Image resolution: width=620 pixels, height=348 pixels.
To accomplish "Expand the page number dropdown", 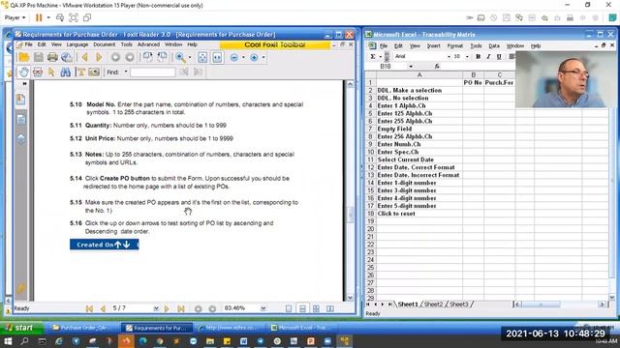I will click(x=156, y=308).
